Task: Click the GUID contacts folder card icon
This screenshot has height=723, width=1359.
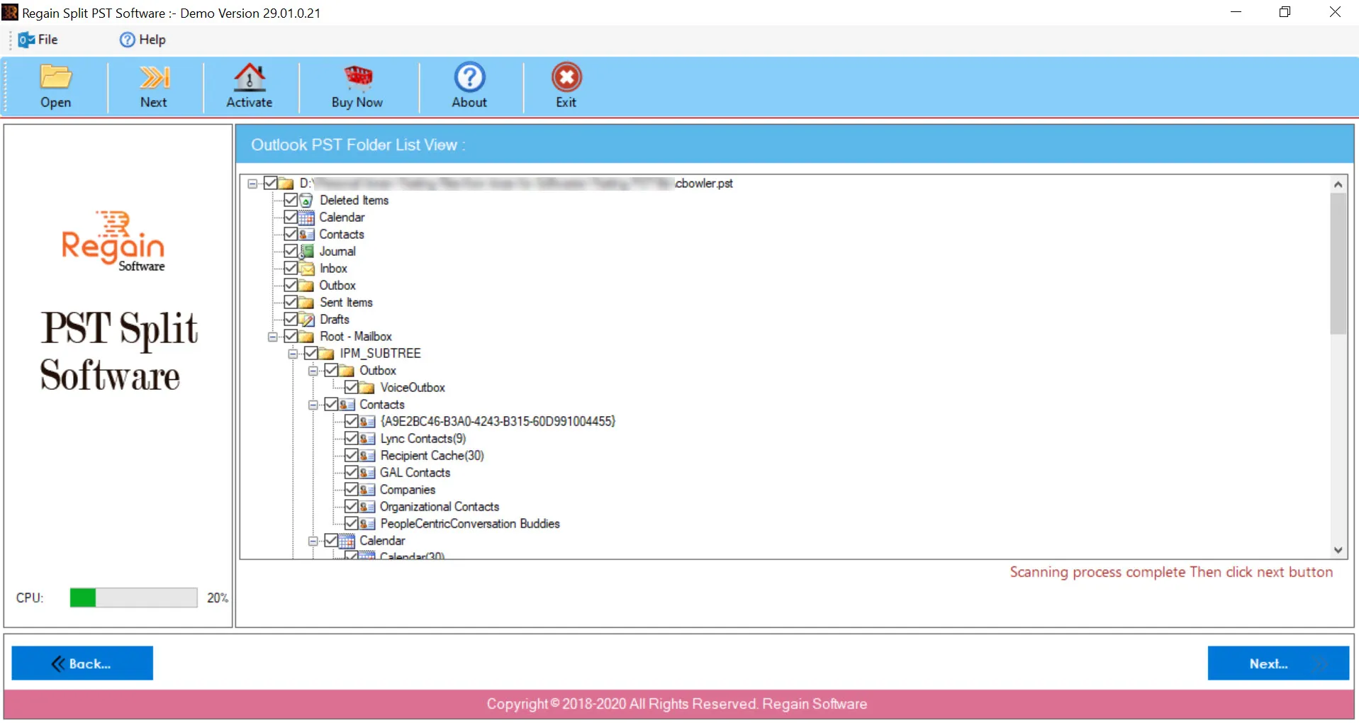Action: coord(367,422)
